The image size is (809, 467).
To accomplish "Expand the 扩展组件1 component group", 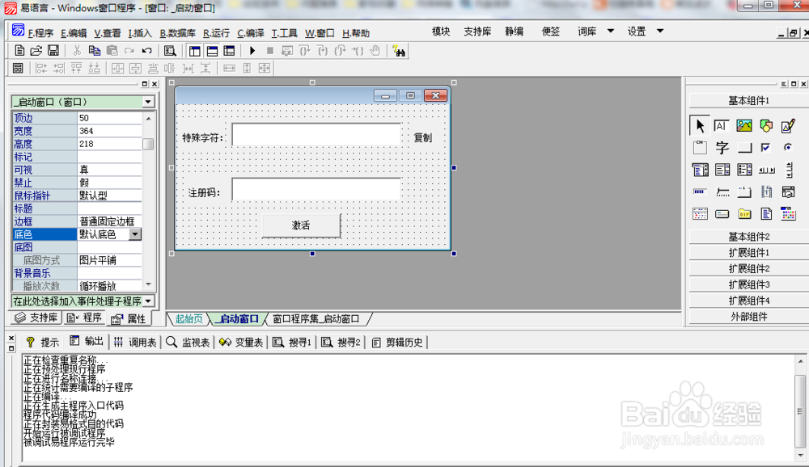I will click(x=748, y=253).
